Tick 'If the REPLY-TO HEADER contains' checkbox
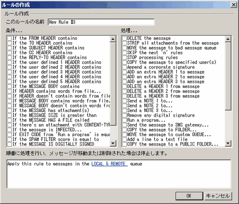This screenshot has height=204, width=239. point(10,58)
